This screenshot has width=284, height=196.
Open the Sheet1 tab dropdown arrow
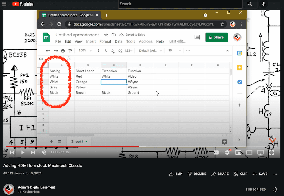(x=86, y=141)
